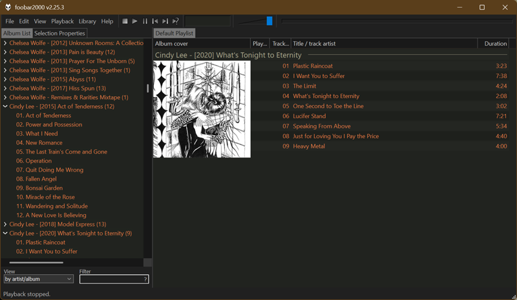Select 12. A New Love Is Believing

[51, 215]
